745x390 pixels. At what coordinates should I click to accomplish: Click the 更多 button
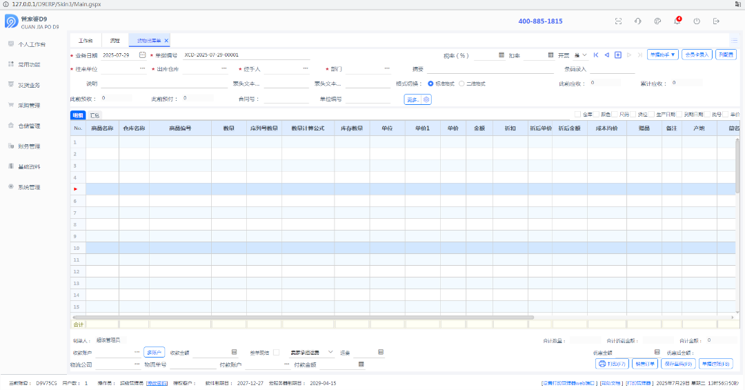pos(413,100)
